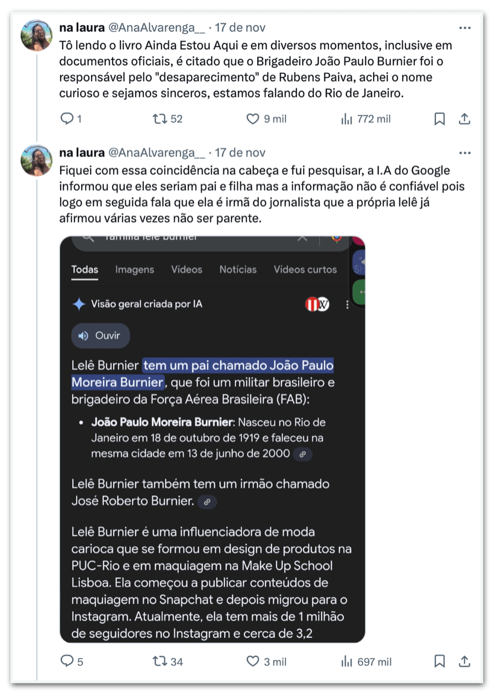Bookmark the second tweet
The image size is (492, 695).
[439, 661]
